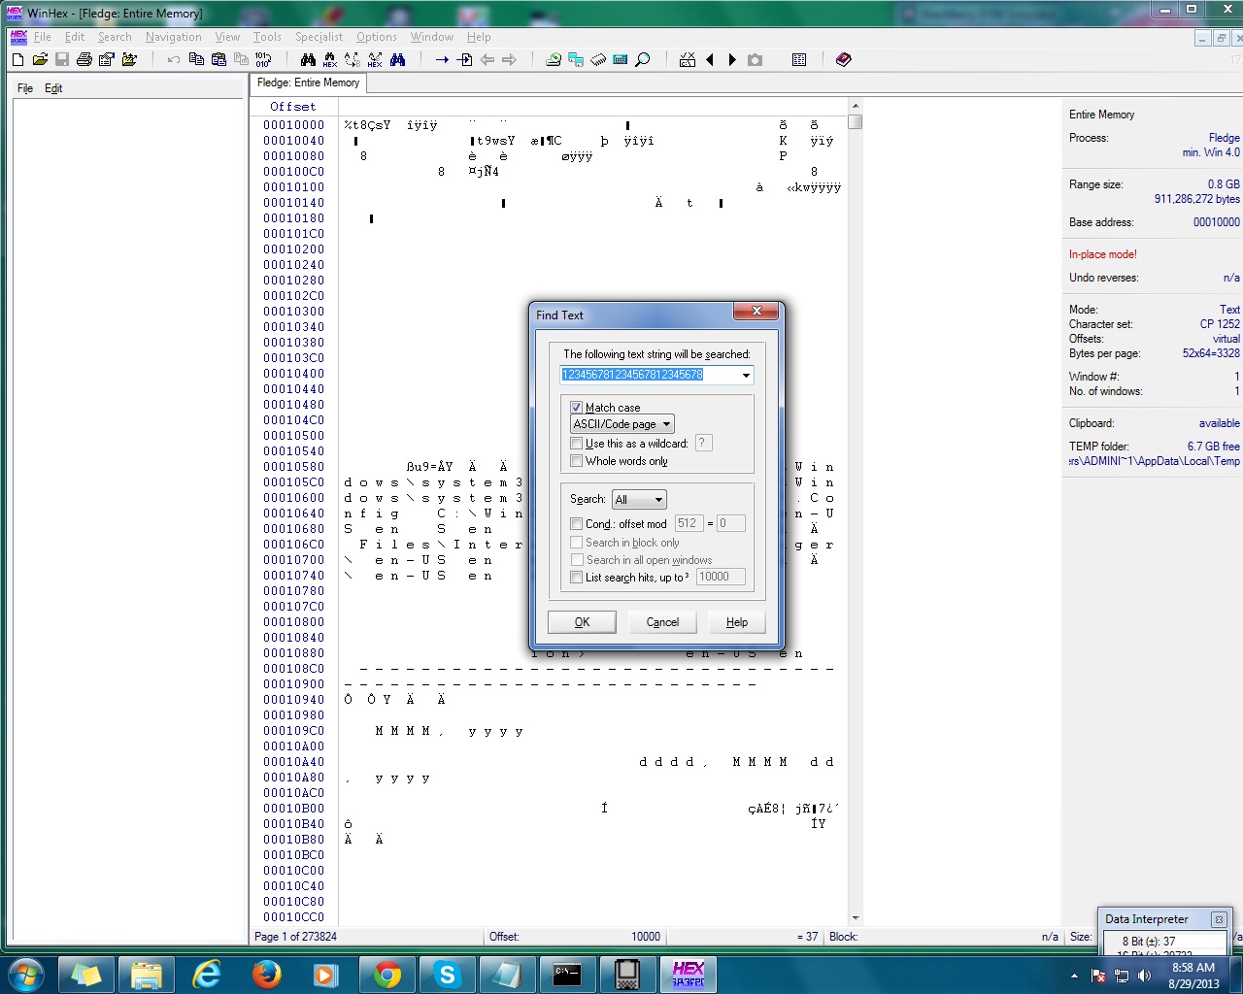Screen dimensions: 1243x994
Task: Click offset row 00010580
Action: pos(293,467)
